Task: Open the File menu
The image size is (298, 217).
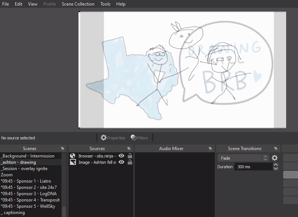Action: (x=6, y=4)
